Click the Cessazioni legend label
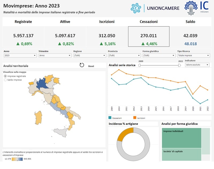 [x=116, y=118]
